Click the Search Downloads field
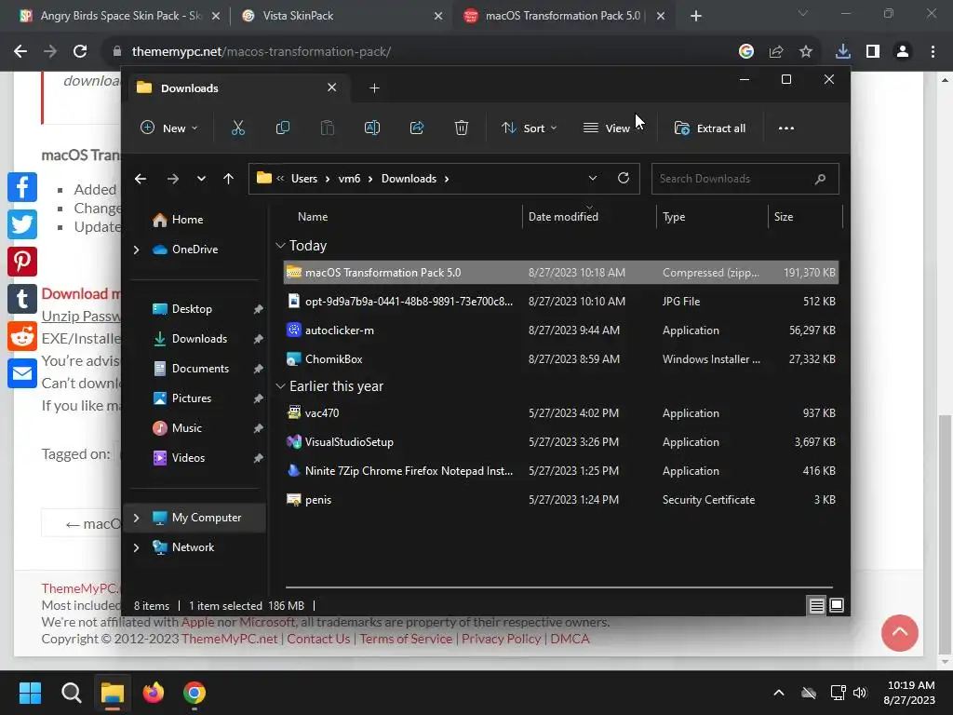 coord(745,179)
